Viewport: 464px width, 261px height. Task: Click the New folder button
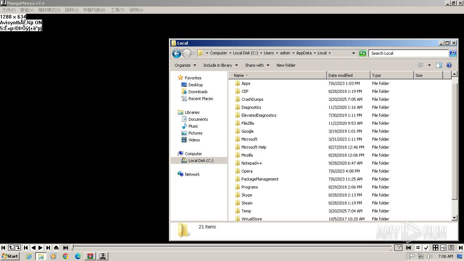click(286, 65)
